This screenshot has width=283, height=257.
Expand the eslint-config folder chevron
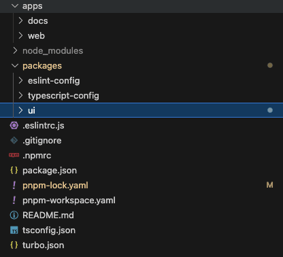(x=20, y=80)
